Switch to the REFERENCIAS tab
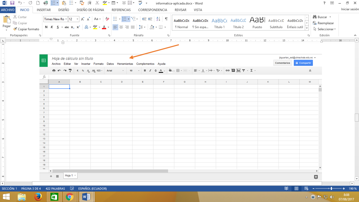 [121, 10]
